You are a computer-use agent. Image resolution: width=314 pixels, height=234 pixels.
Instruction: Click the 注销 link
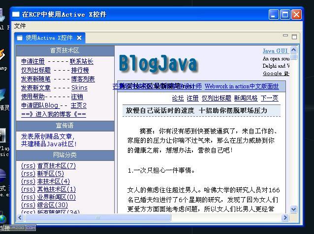point(77,96)
